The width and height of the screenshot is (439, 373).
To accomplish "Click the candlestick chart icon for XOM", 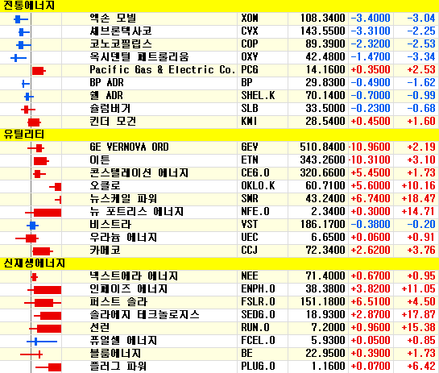I will pos(21,19).
